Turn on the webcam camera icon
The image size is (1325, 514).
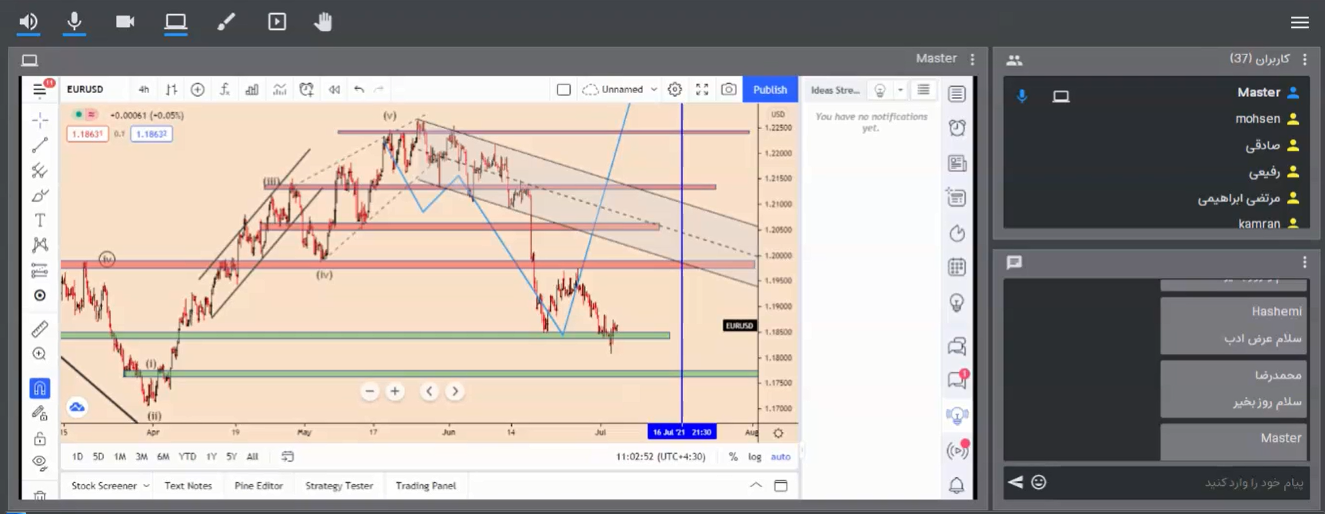click(125, 22)
